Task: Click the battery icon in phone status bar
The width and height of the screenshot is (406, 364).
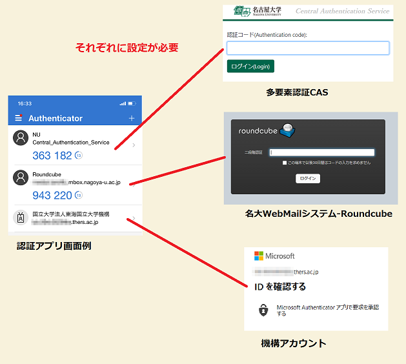Action: point(132,103)
